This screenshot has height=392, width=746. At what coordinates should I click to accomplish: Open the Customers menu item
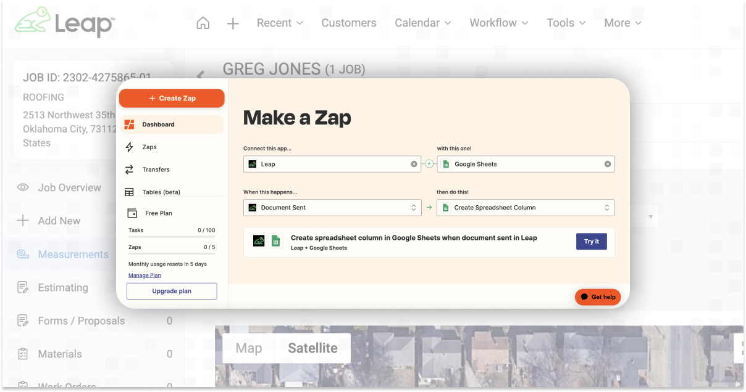coord(348,23)
